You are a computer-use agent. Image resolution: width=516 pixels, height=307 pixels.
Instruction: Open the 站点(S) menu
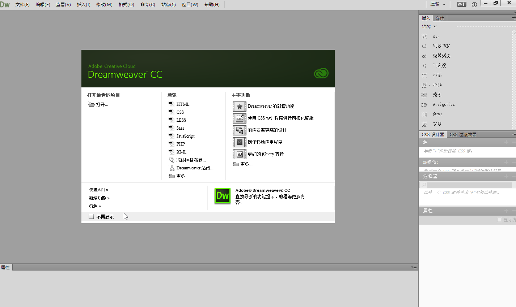[168, 4]
